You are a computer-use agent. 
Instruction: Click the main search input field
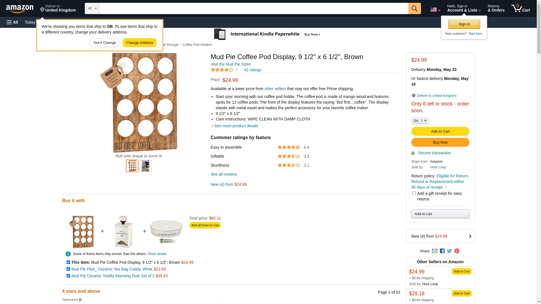pyautogui.click(x=254, y=8)
